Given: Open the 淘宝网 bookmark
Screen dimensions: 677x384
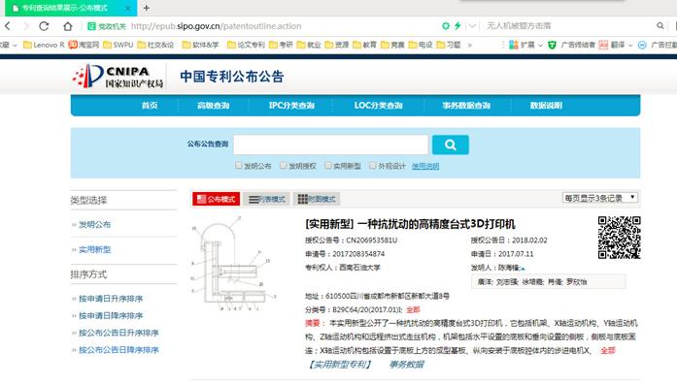Looking at the screenshot, I should (x=84, y=45).
